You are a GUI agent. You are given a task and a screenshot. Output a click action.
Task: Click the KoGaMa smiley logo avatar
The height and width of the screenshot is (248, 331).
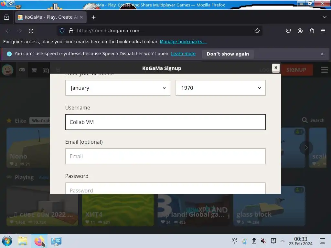click(x=8, y=70)
